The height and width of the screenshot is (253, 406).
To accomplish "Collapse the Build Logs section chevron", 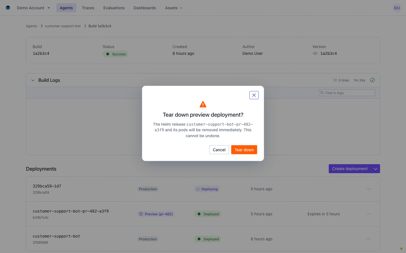I will click(33, 80).
